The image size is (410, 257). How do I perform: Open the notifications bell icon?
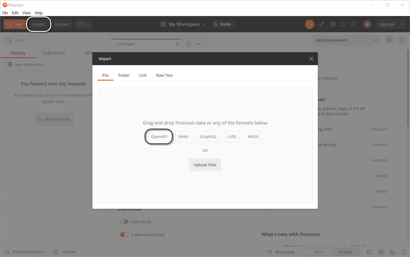[x=343, y=24]
